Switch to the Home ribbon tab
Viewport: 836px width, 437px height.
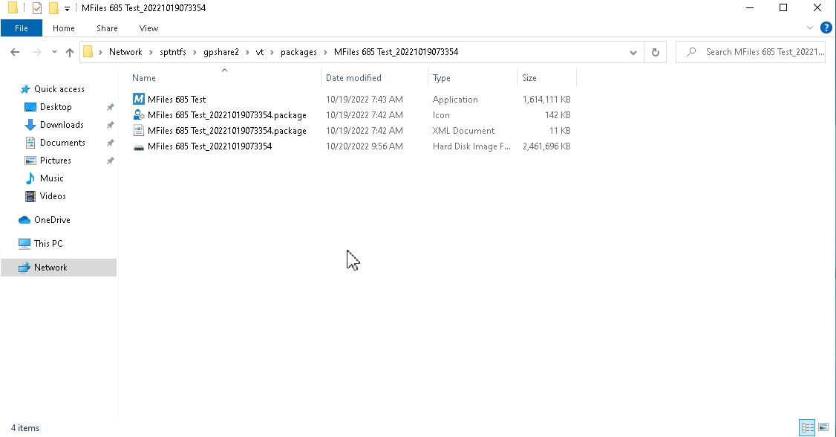coord(63,28)
